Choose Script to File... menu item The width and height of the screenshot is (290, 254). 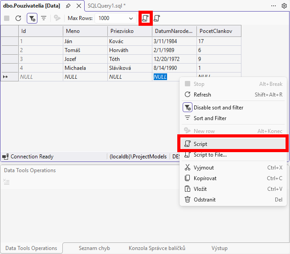coord(233,155)
